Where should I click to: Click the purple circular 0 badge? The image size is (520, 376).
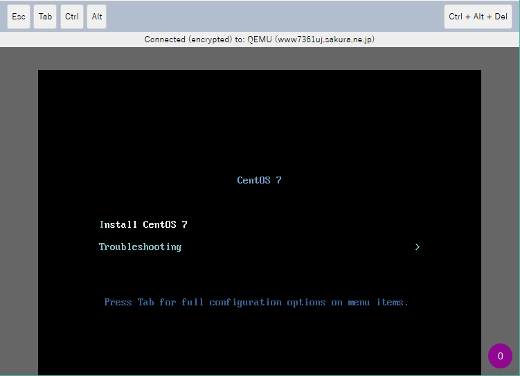click(500, 356)
